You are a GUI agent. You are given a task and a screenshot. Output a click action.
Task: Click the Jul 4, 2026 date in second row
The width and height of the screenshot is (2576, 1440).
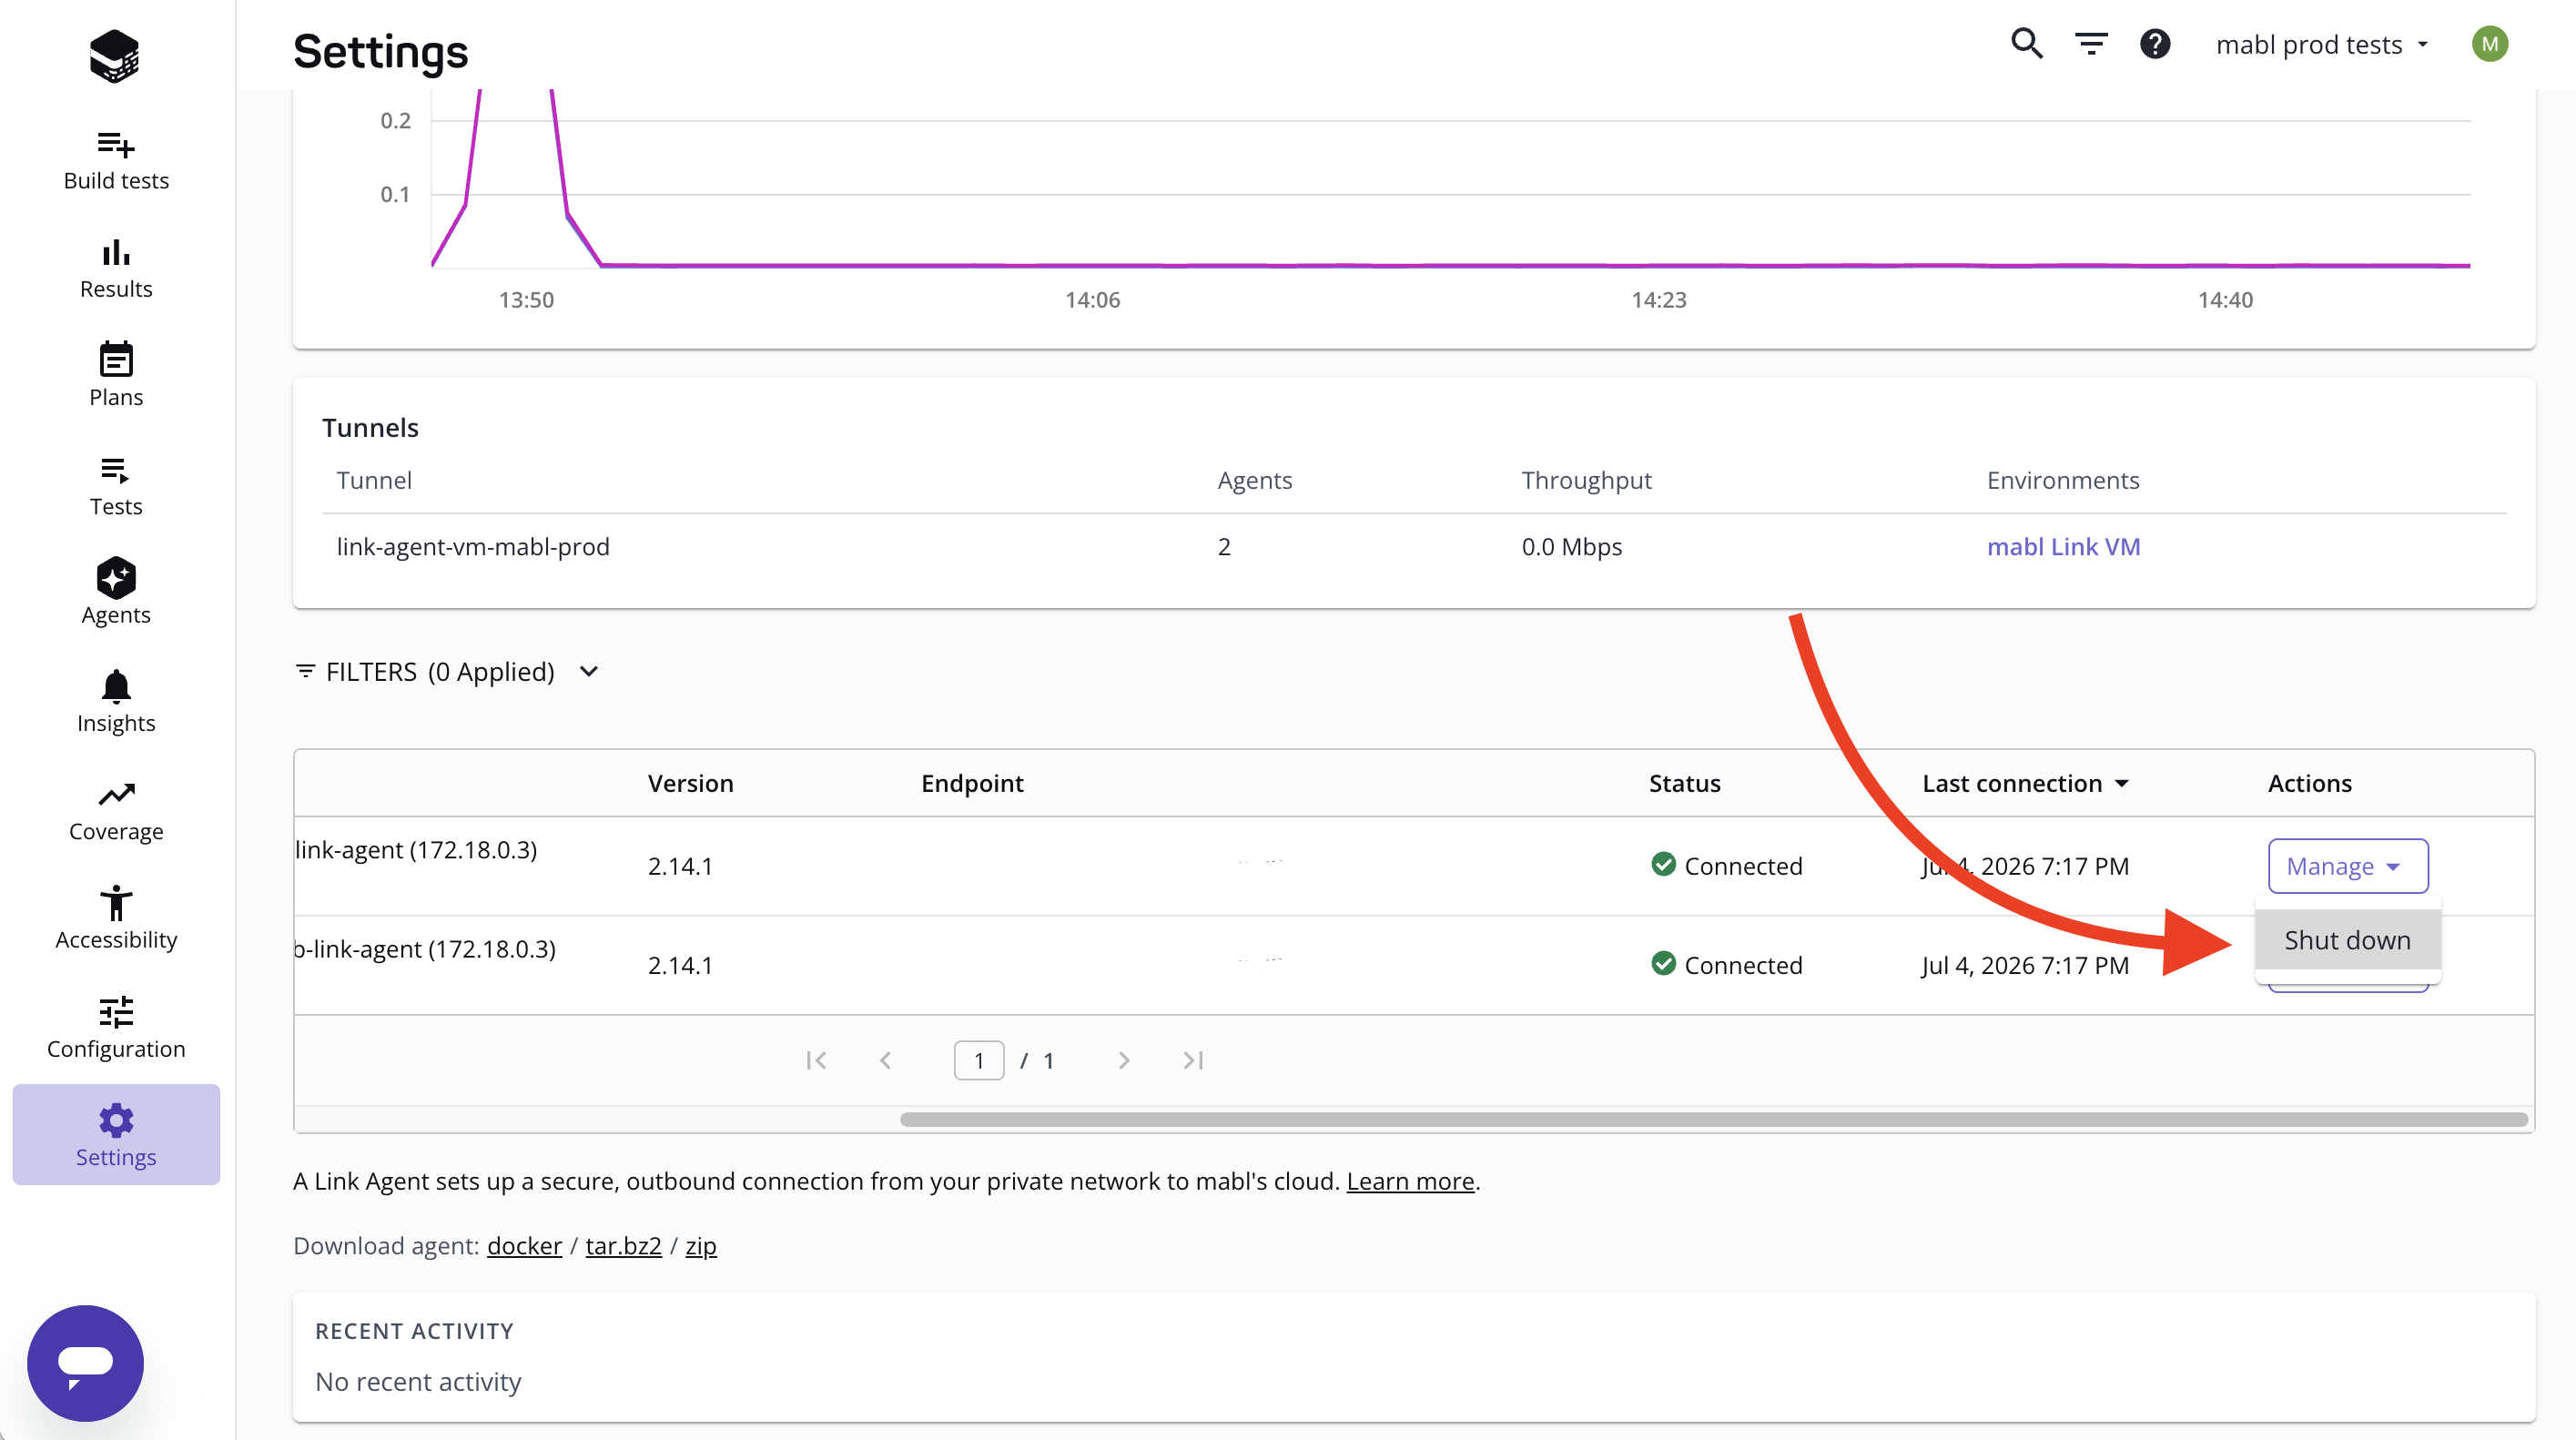(2025, 965)
